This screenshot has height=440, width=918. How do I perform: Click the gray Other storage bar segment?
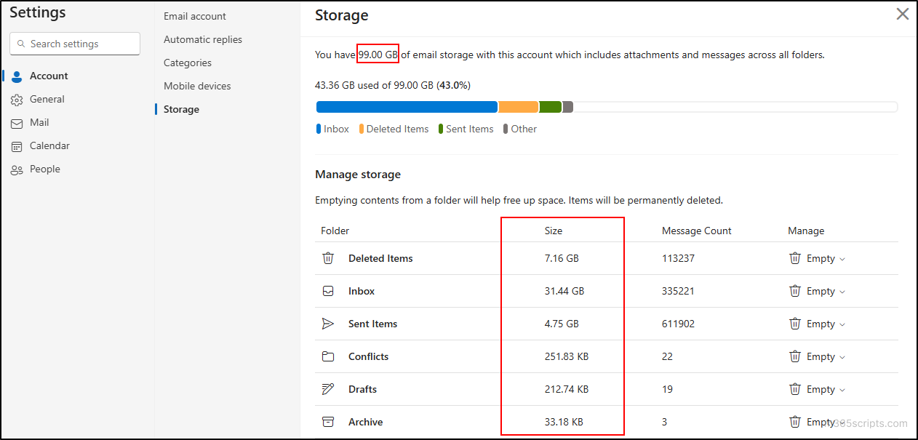pos(567,107)
